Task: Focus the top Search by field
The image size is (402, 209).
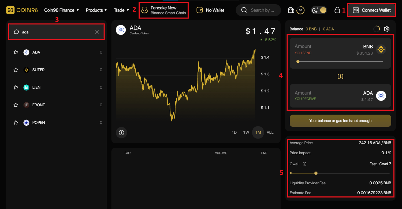Action: [258, 10]
